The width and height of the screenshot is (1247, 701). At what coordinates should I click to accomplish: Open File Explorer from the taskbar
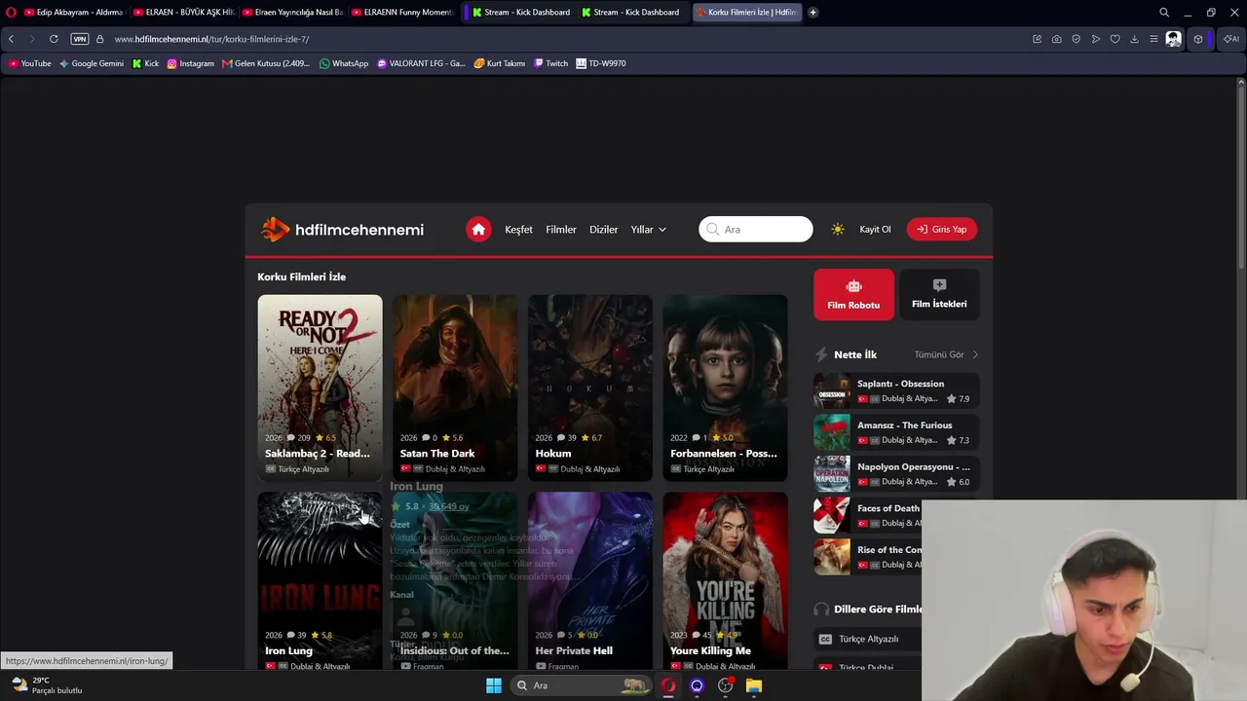pyautogui.click(x=753, y=685)
